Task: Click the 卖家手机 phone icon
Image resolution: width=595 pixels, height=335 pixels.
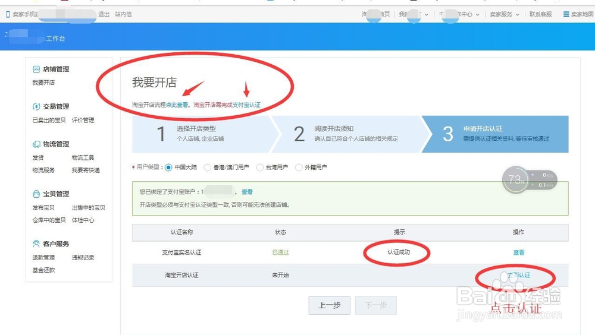Action: point(8,14)
